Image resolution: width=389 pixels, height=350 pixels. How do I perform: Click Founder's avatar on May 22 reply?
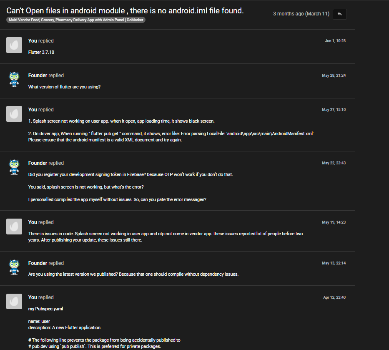click(x=14, y=167)
